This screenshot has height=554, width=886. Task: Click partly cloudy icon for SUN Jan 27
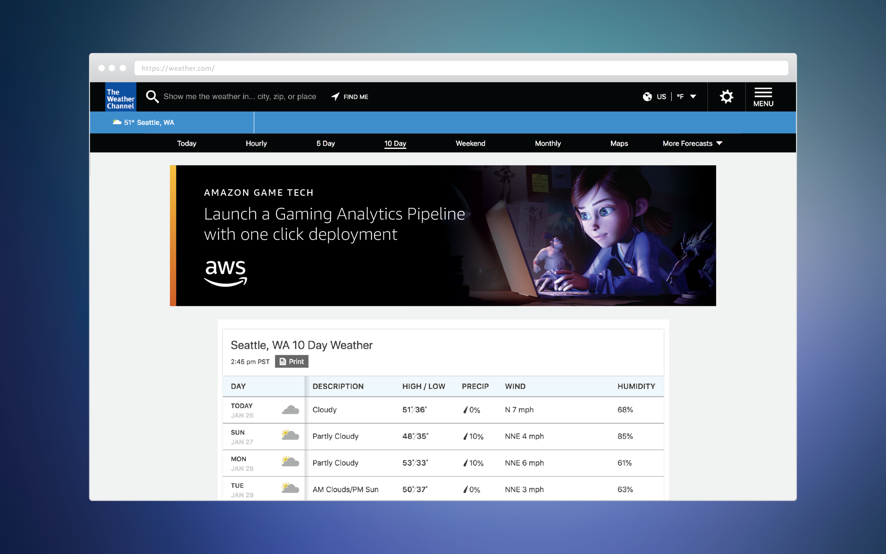tap(290, 436)
